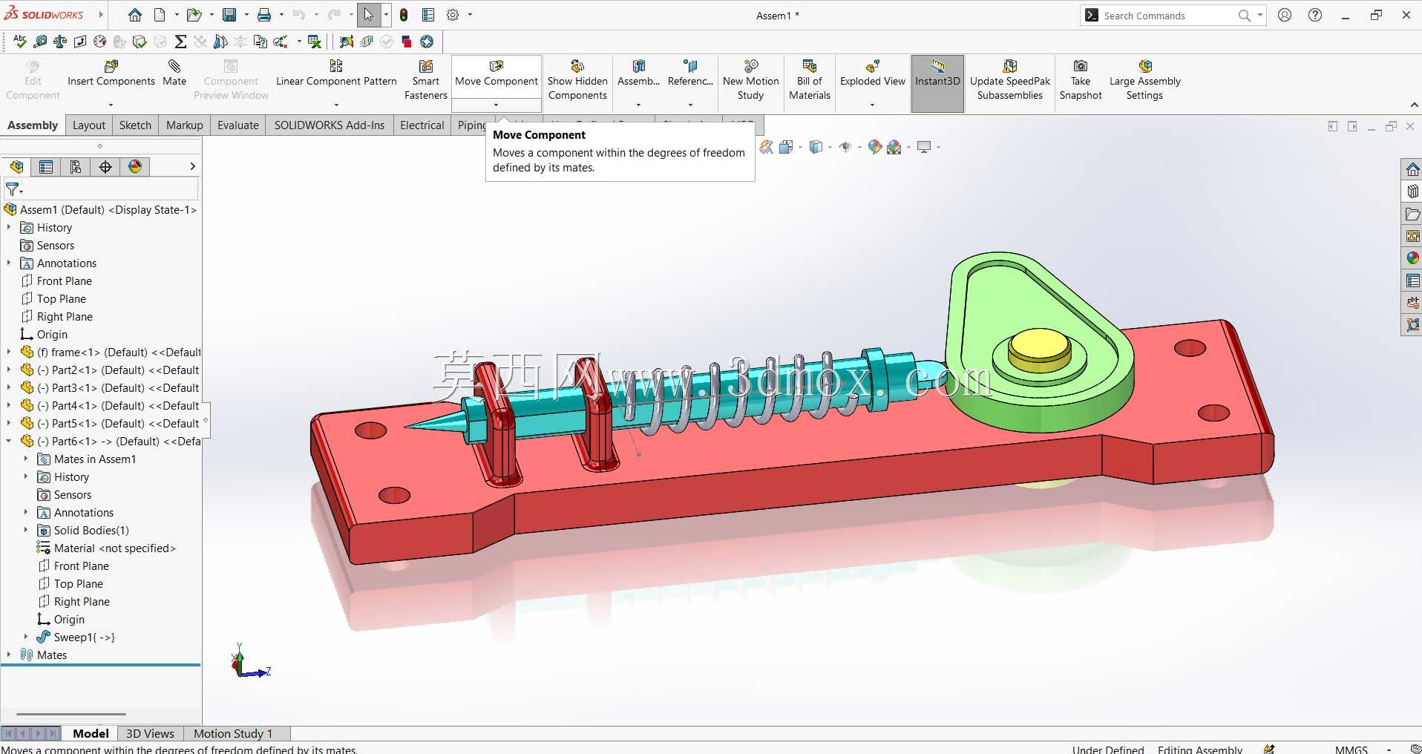Expand the Part2<1> component node

(x=9, y=370)
